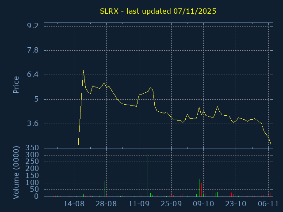Click the 14-08 date label on x-axis
The width and height of the screenshot is (283, 212).
point(74,204)
